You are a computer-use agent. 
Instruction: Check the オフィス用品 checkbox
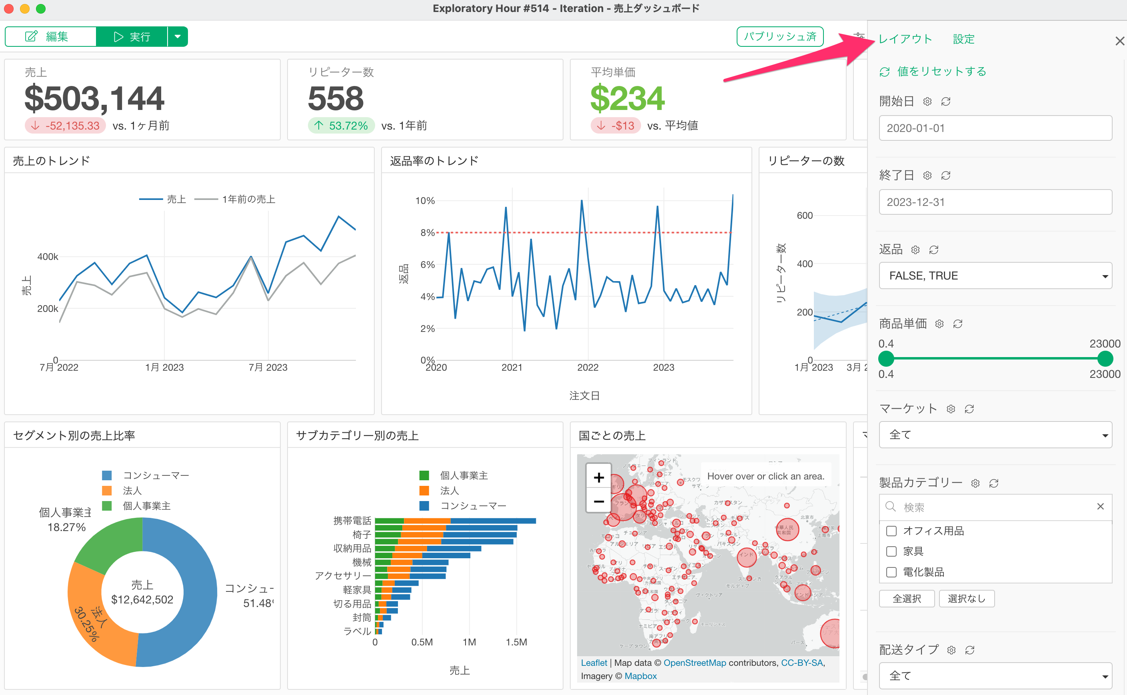click(x=891, y=531)
